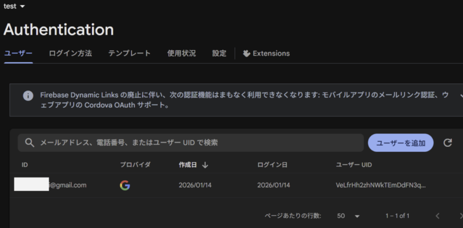Switch to the ログイン方法 tab
The width and height of the screenshot is (463, 228).
70,53
